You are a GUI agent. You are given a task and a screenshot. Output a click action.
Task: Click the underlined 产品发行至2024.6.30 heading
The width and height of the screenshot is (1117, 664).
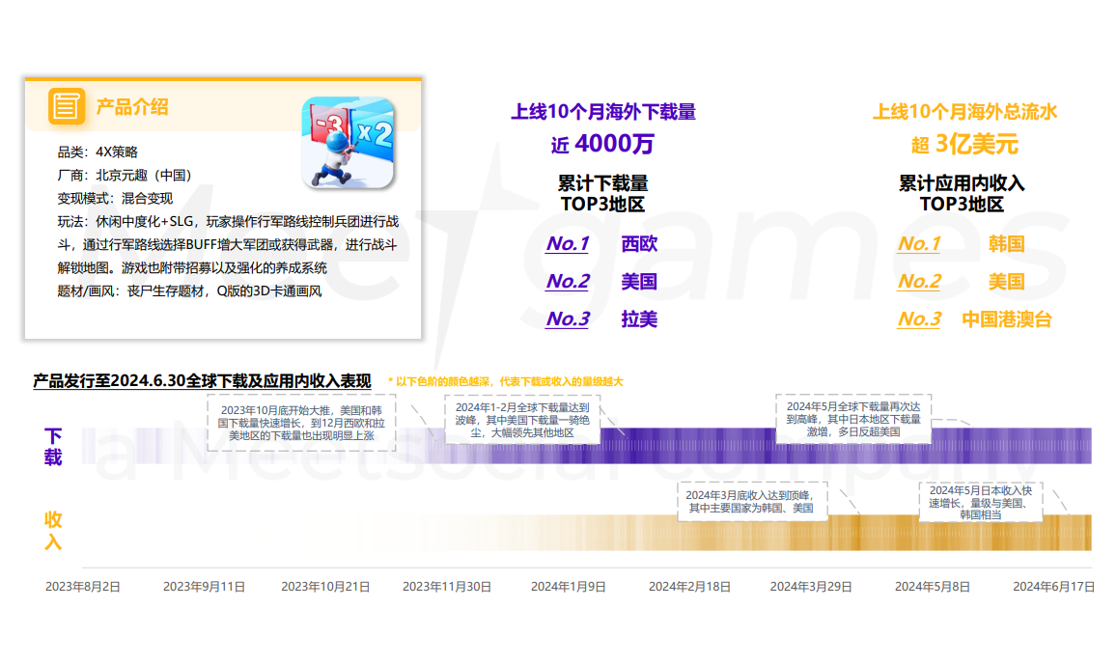pos(202,381)
